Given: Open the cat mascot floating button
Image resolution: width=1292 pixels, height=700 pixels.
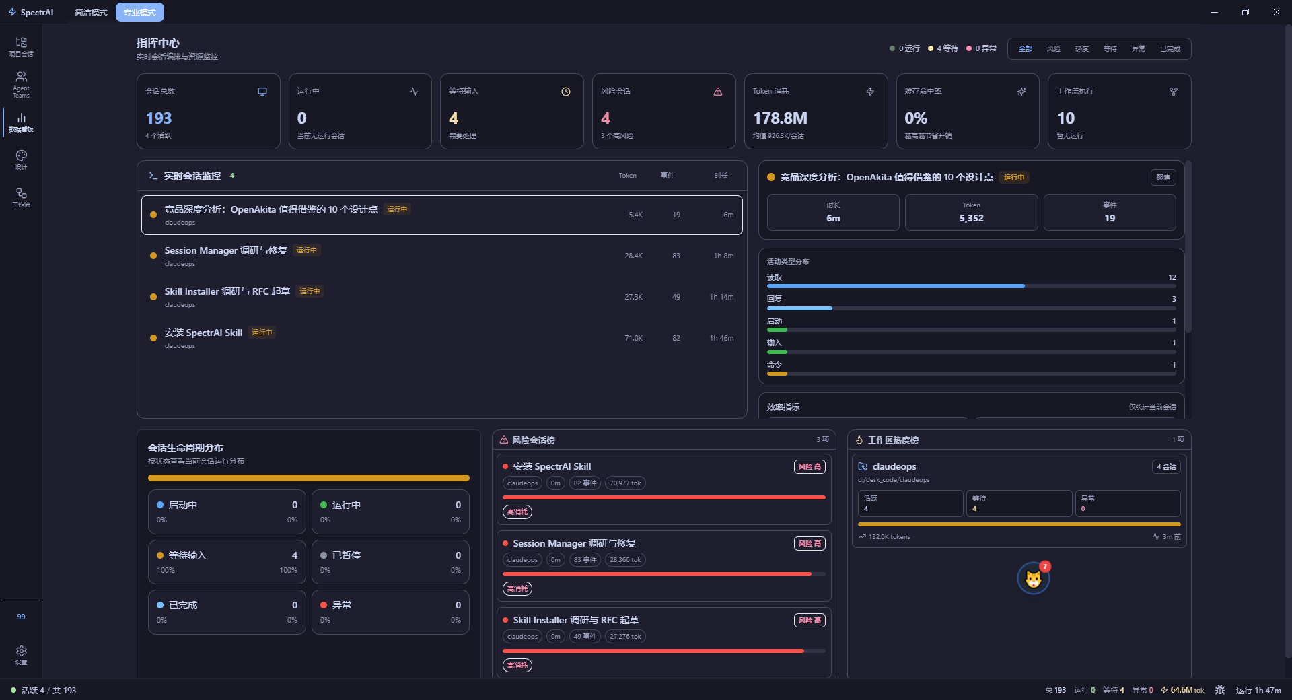Looking at the screenshot, I should tap(1034, 578).
